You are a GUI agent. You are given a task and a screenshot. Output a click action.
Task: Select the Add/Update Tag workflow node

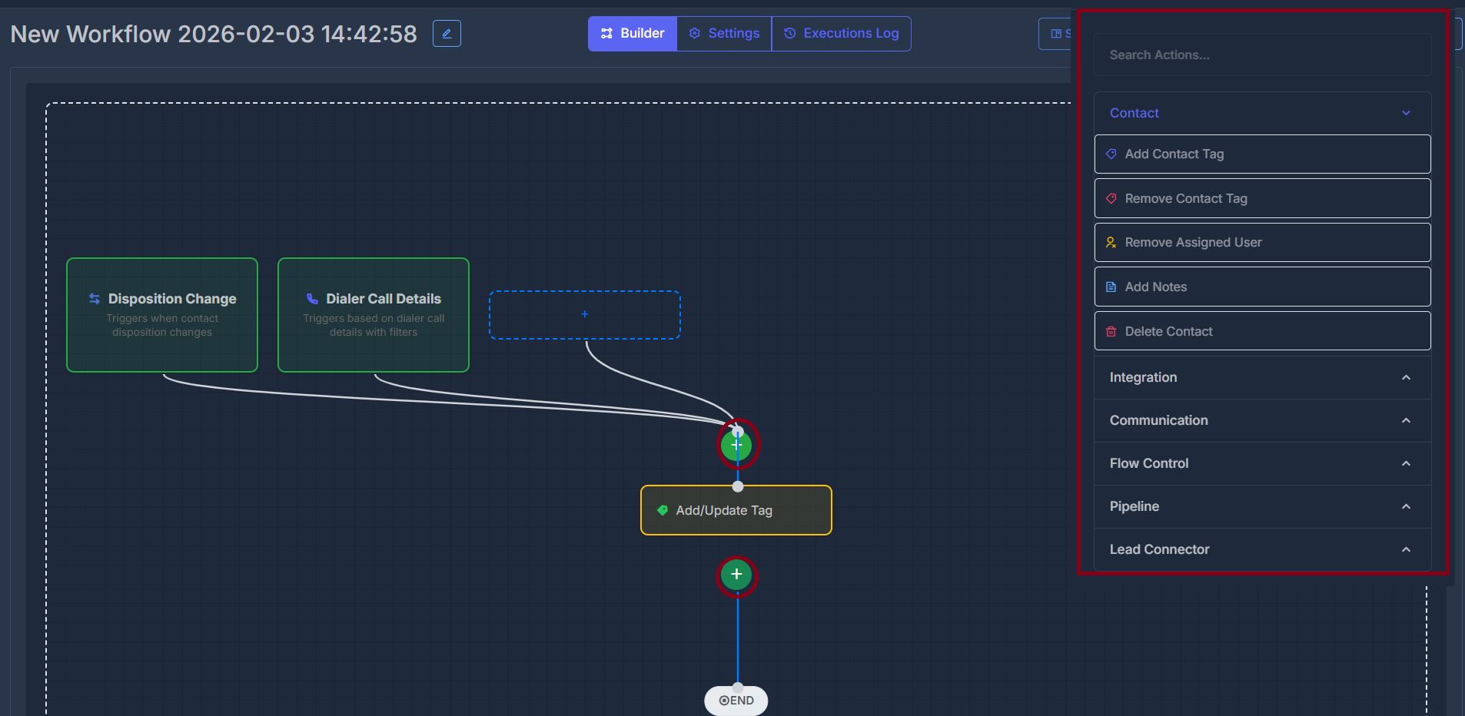(x=736, y=510)
